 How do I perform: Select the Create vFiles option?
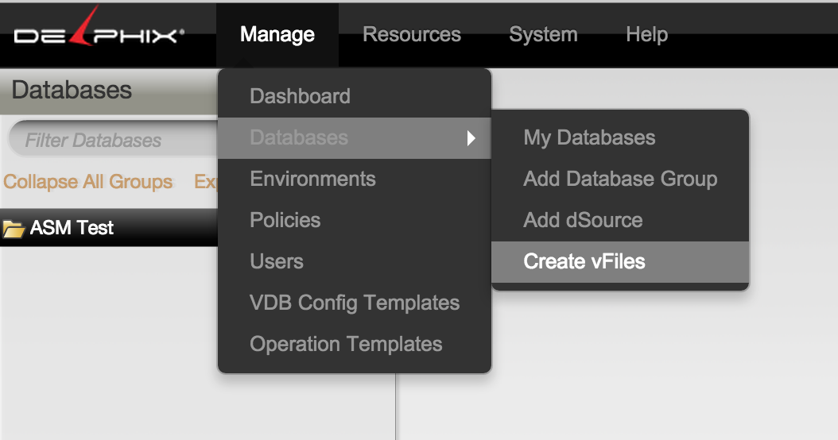pyautogui.click(x=584, y=261)
